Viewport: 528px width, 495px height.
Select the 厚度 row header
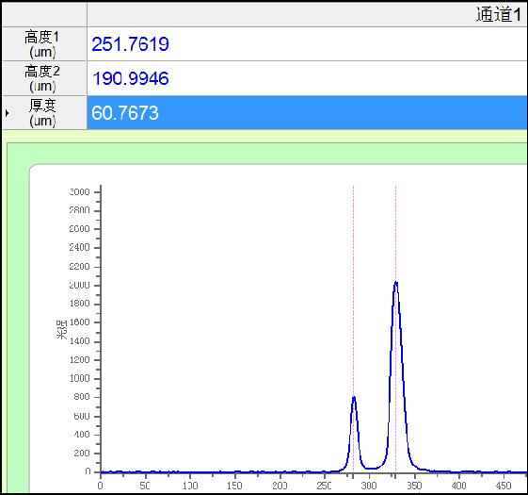pyautogui.click(x=44, y=113)
